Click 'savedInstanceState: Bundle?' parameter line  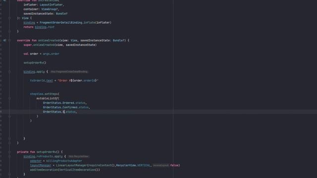[x=46, y=14]
